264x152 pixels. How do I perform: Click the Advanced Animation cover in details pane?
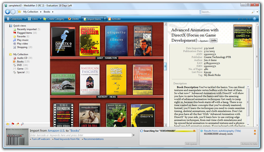(243, 36)
